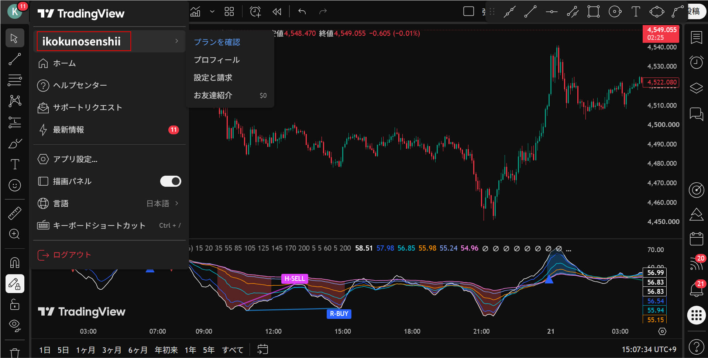
Task: Open お友達紹介 in submenu
Action: click(230, 95)
